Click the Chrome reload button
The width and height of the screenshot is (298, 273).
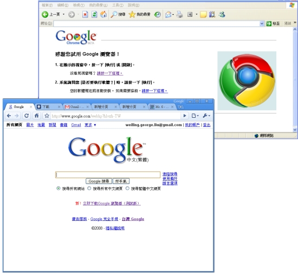click(27, 116)
